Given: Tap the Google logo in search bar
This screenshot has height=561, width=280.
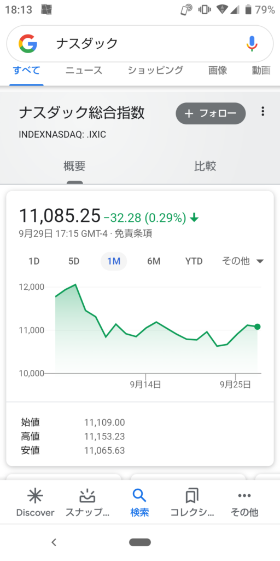Looking at the screenshot, I should [28, 44].
